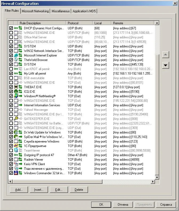Image resolution: width=179 pixels, height=211 pixels.
Task: Move the rule up with the arrow button
Action: coord(165,55)
